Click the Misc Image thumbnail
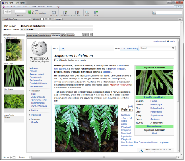This screenshot has width=185, height=161. pyautogui.click(x=14, y=101)
